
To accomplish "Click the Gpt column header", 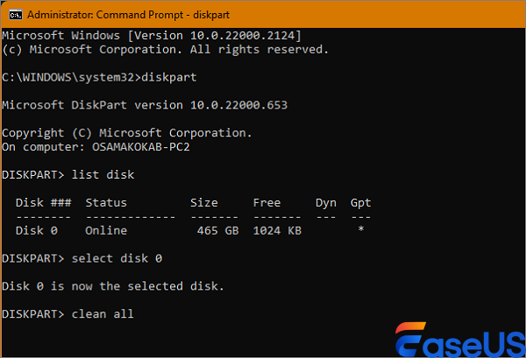I will 360,203.
